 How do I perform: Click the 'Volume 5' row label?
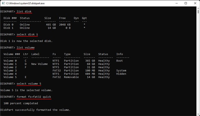point(10,77)
